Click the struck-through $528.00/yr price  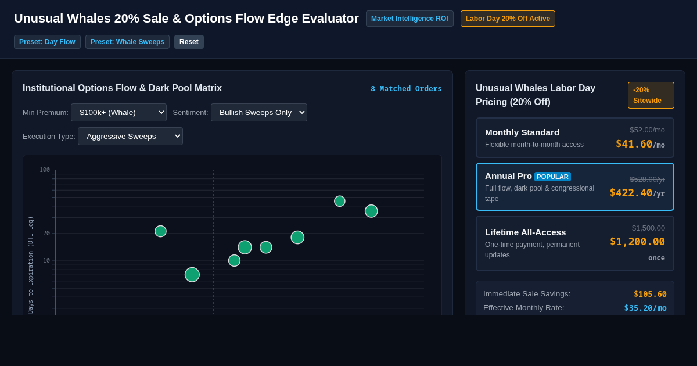pos(647,180)
